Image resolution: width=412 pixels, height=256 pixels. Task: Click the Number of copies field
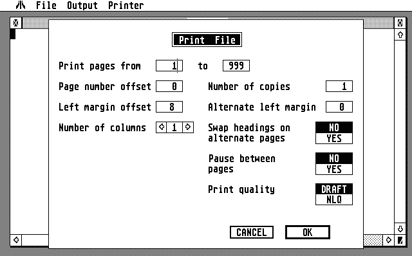339,86
